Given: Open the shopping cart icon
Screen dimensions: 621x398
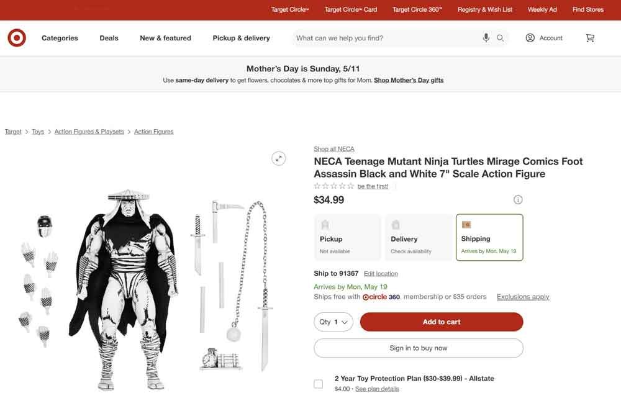Looking at the screenshot, I should click(589, 38).
